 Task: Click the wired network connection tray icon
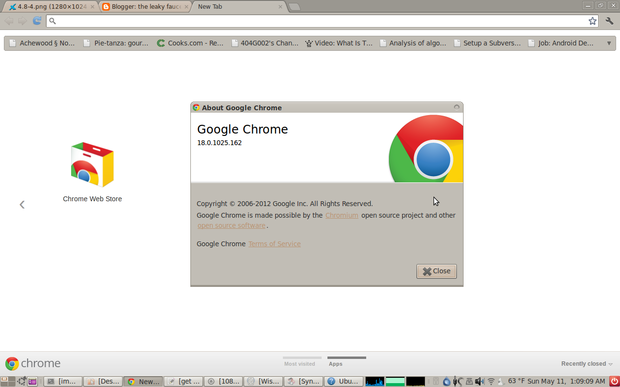pos(469,381)
